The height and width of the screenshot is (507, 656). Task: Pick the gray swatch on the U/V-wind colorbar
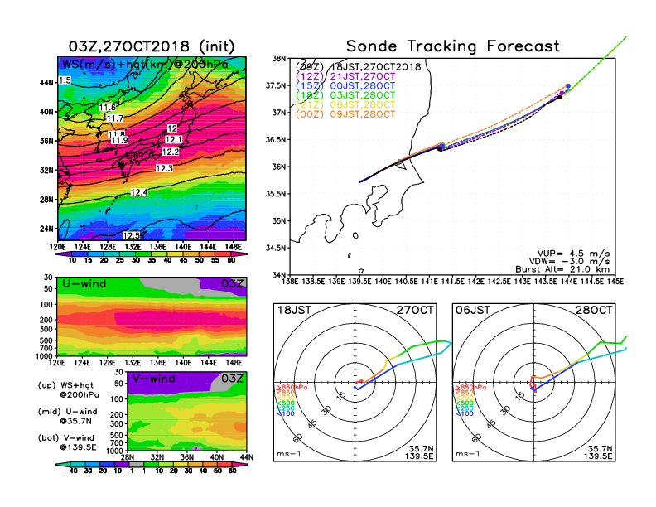coord(137,464)
